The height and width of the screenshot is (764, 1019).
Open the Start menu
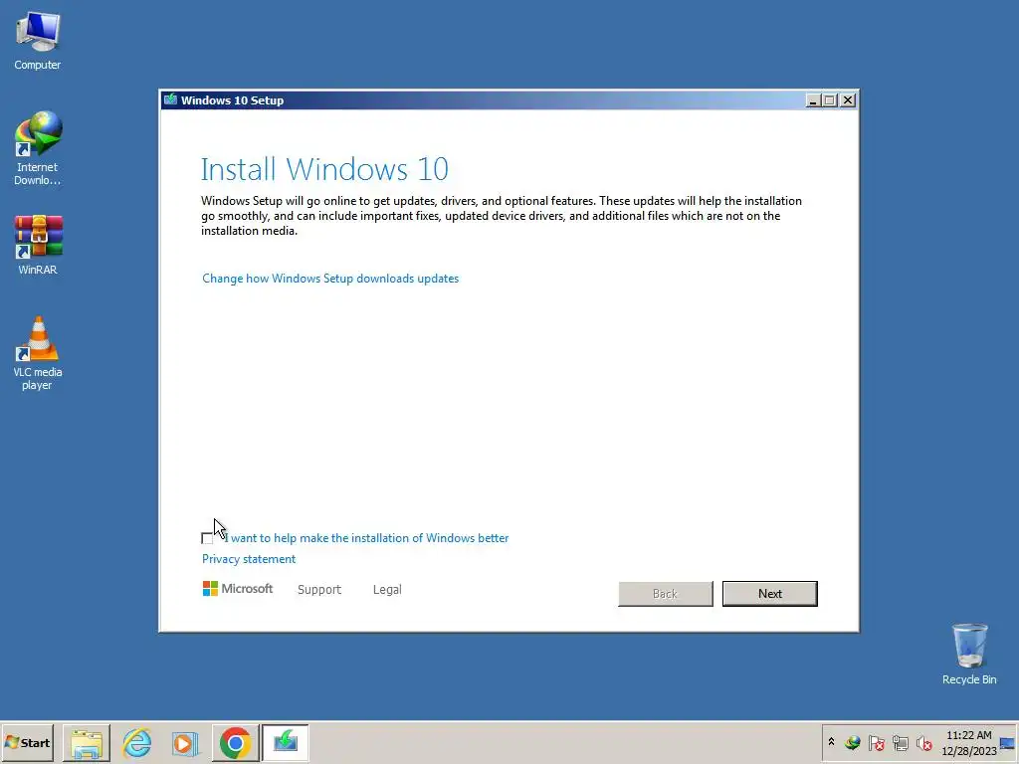27,742
